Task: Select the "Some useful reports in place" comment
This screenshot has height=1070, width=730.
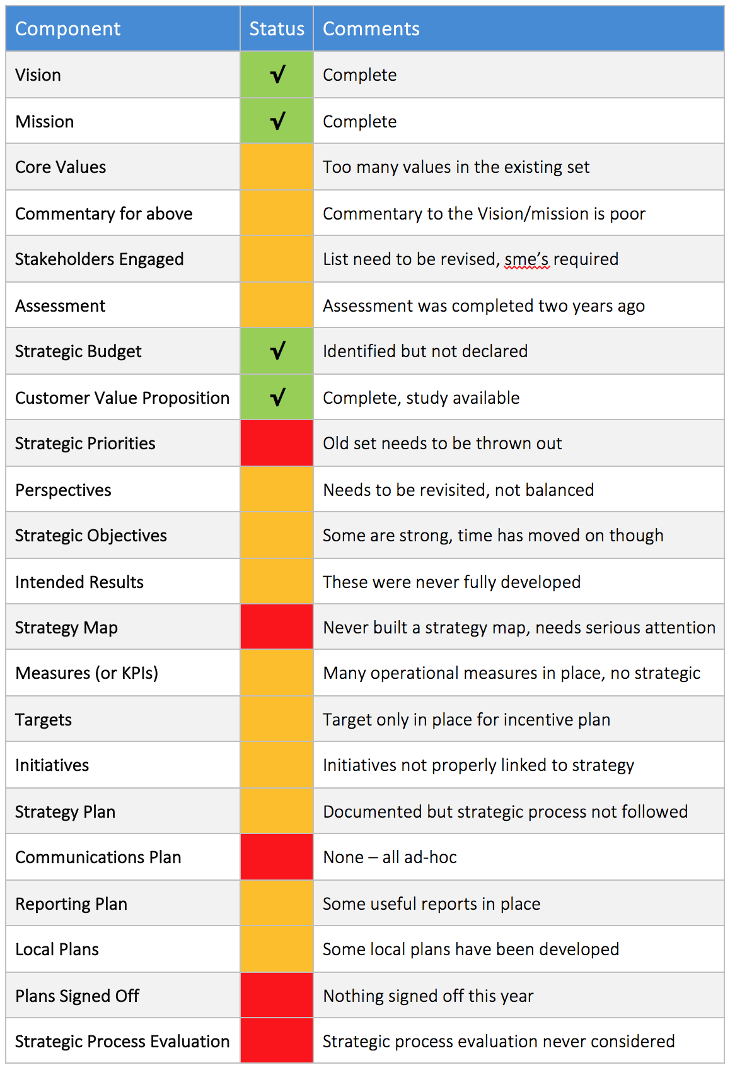Action: click(x=432, y=904)
